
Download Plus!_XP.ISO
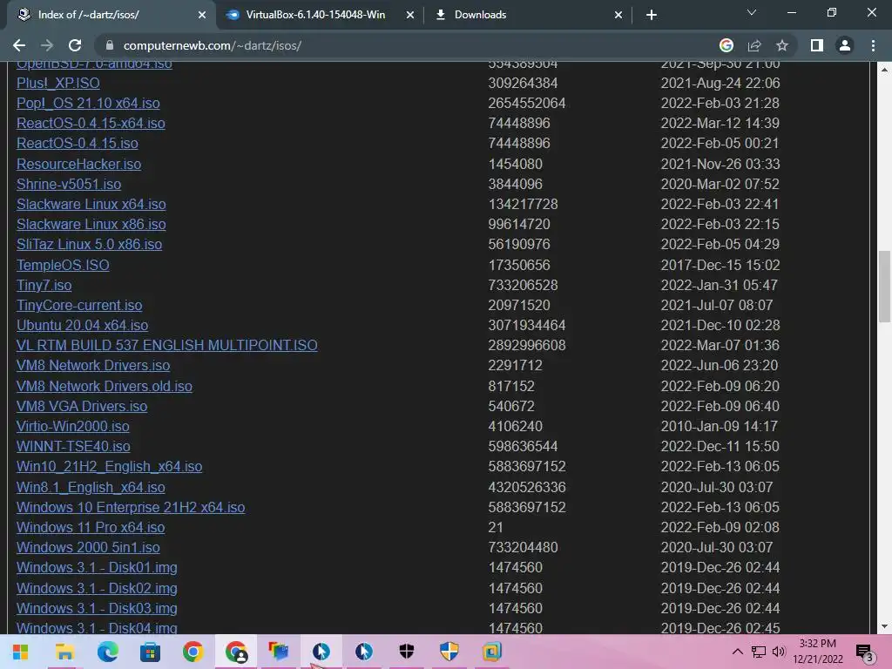58,83
